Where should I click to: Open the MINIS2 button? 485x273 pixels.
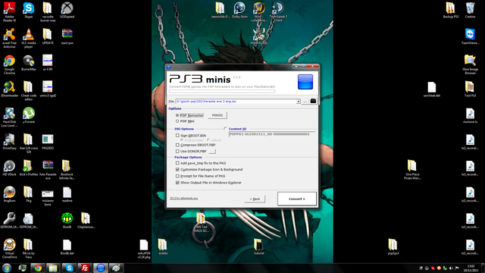click(217, 115)
